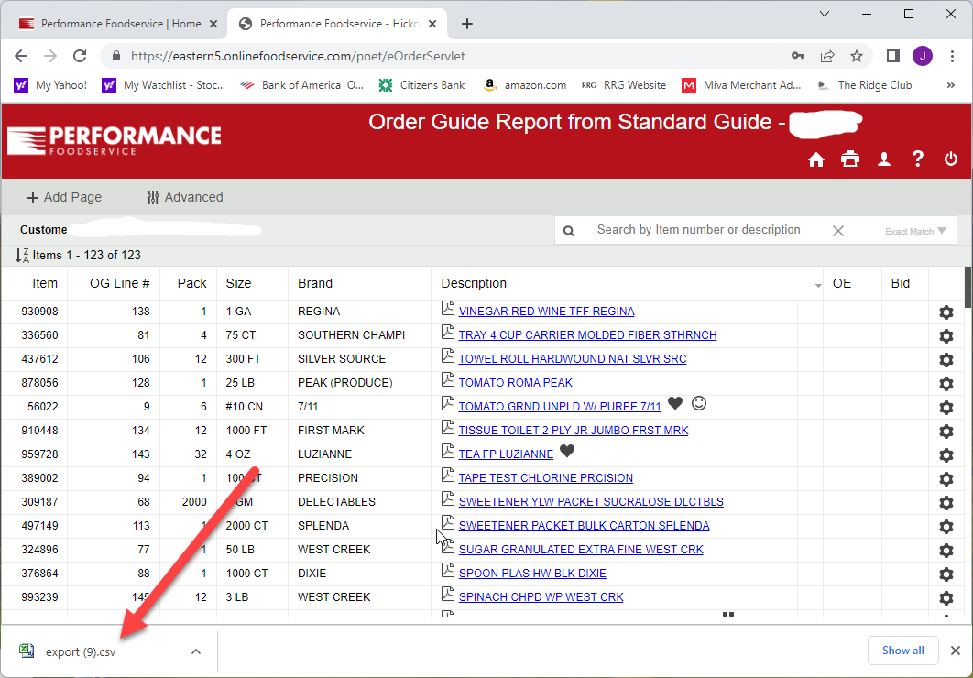Open the export (9).csv downloaded file
Screen dimensions: 973x678
coord(81,651)
